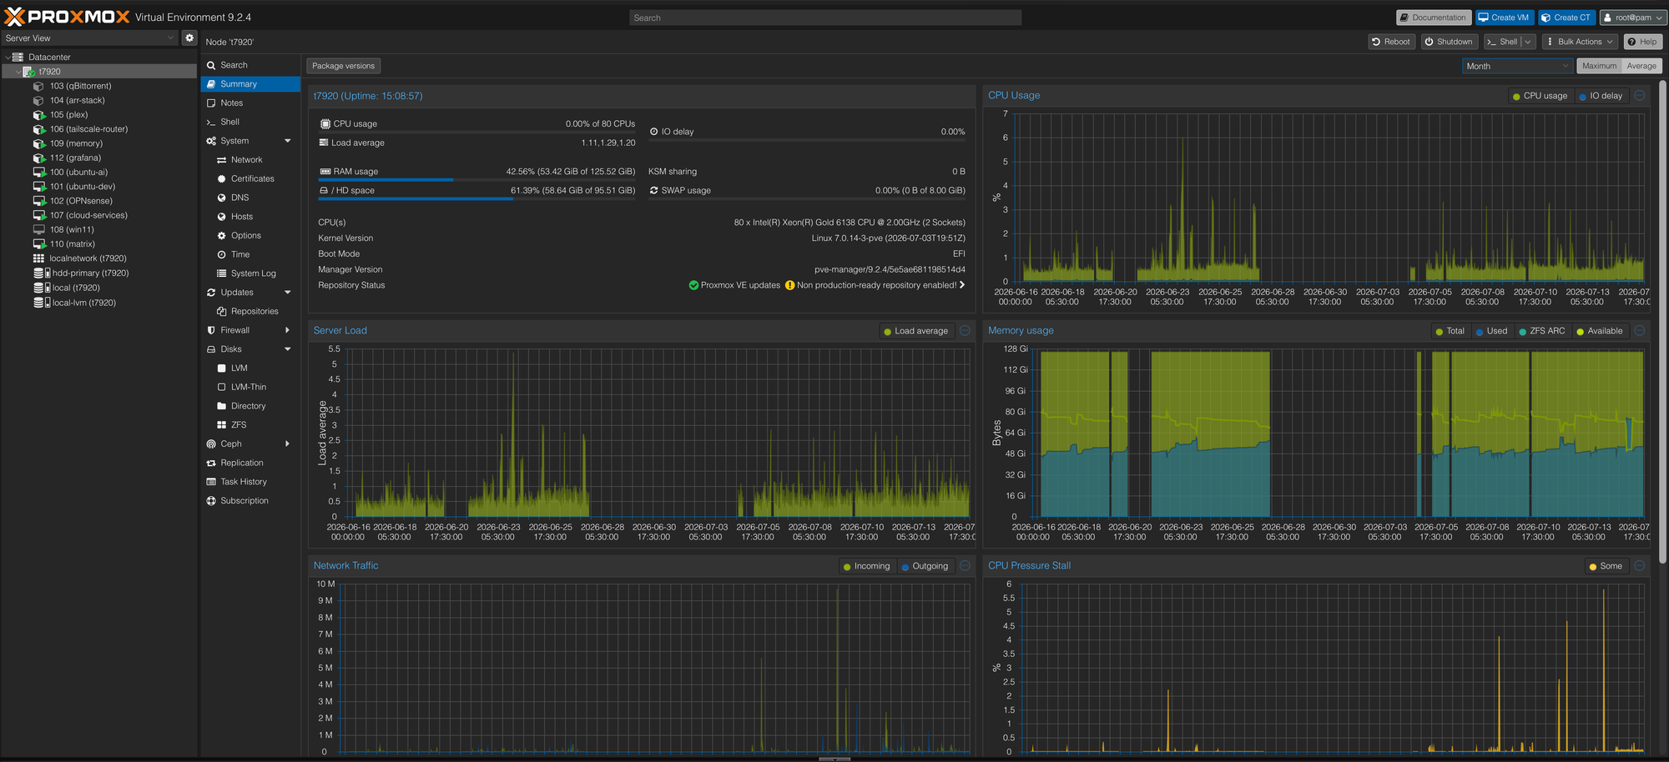Select container 103 (qBittorrent)
Viewport: 1669px width, 762px height.
tap(80, 86)
